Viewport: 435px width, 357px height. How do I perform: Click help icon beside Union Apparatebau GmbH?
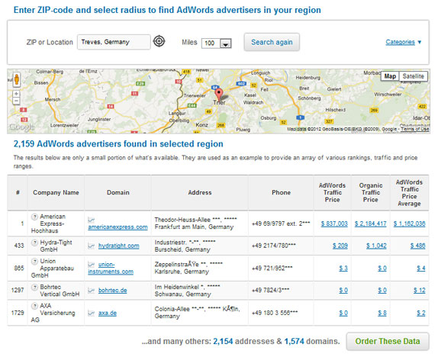34,261
